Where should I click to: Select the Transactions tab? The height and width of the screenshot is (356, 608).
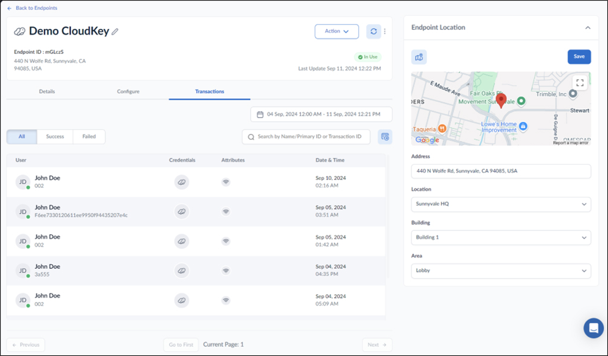click(210, 91)
